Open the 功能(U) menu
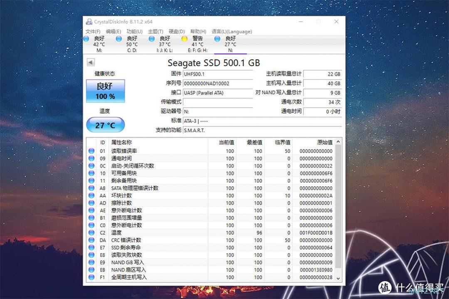 coord(134,32)
